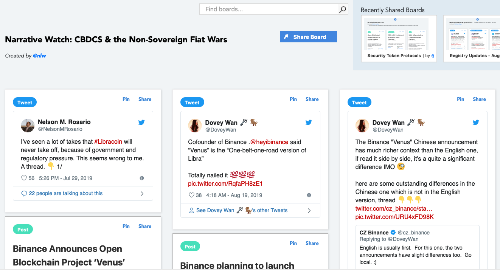This screenshot has width=500, height=270.
Task: Open Binance planning to launch post title
Action: (x=237, y=265)
